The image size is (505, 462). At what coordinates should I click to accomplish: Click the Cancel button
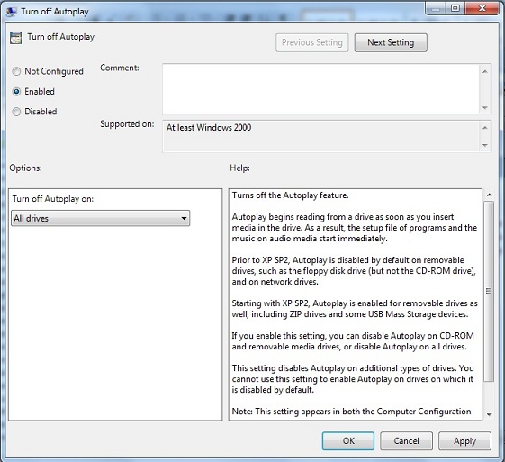(406, 440)
